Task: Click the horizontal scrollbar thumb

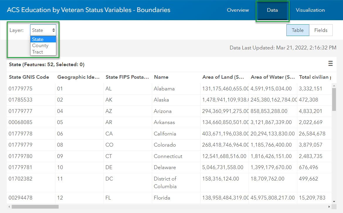Action: pyautogui.click(x=35, y=207)
